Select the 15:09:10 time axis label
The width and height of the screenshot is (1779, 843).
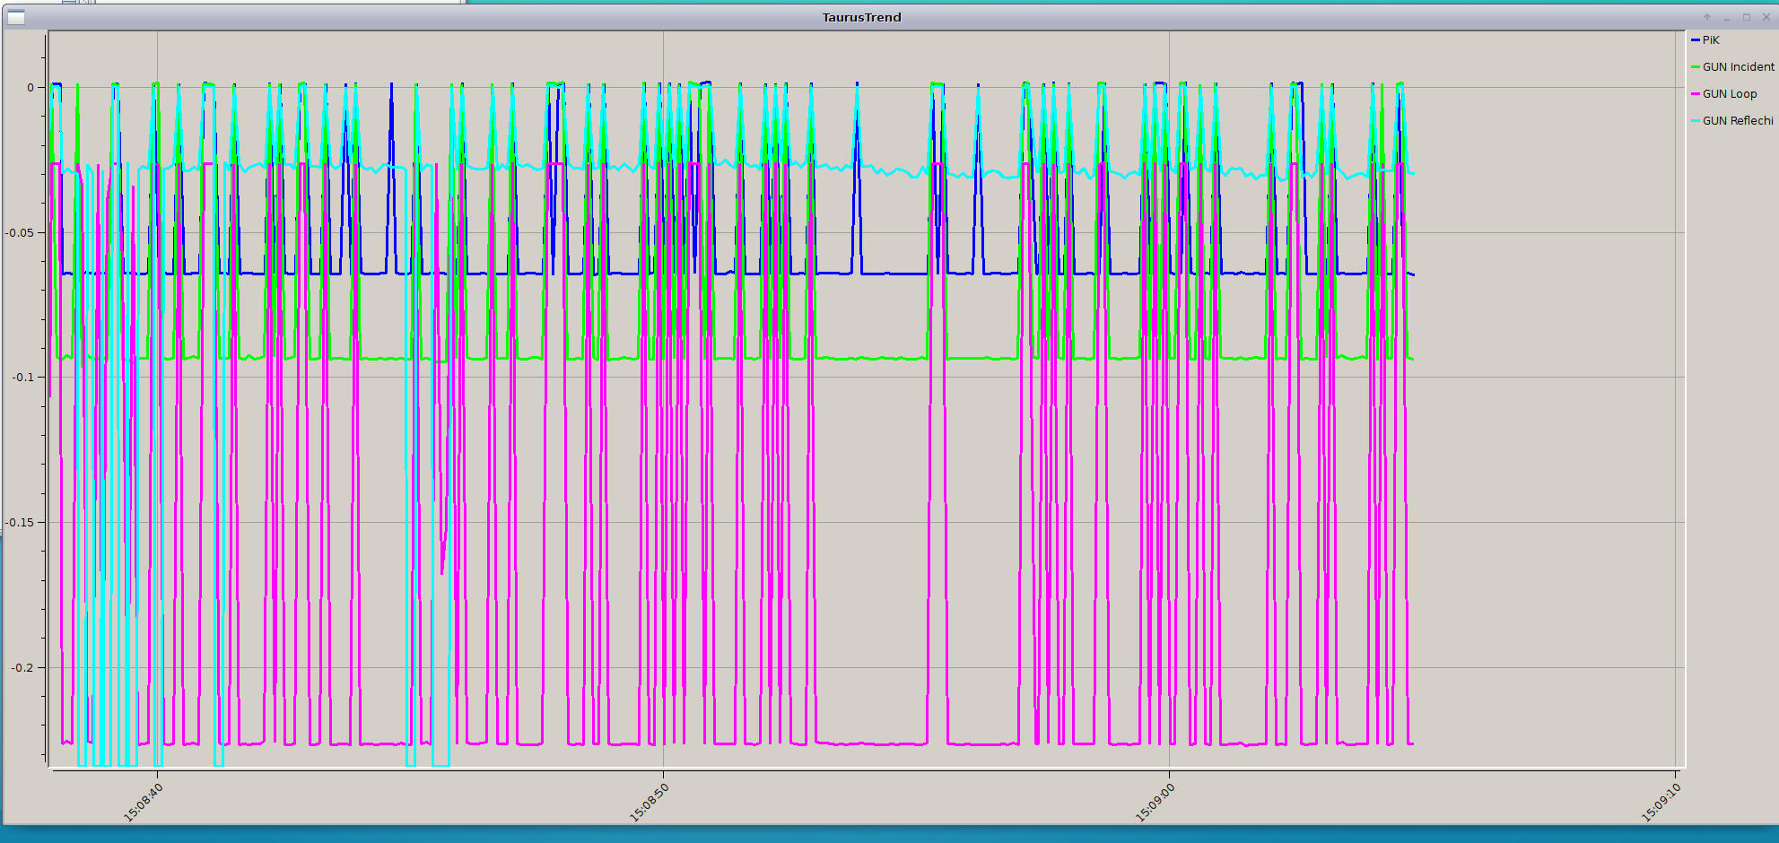pos(1661,802)
